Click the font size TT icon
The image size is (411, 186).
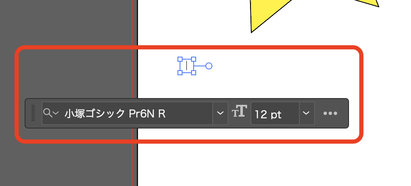(239, 111)
